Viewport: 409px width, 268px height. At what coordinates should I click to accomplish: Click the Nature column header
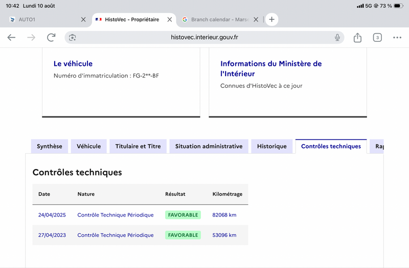[86, 194]
